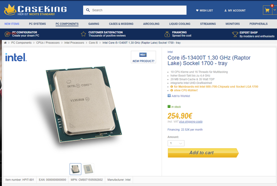Select the second CPU thumbnail image

point(88,169)
